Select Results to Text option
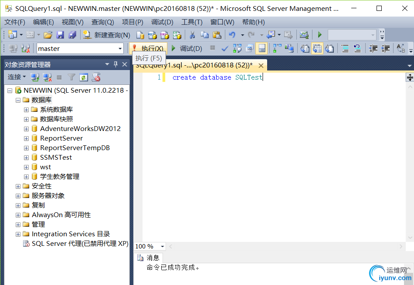Screen dimensions: 414x285 coord(305,48)
